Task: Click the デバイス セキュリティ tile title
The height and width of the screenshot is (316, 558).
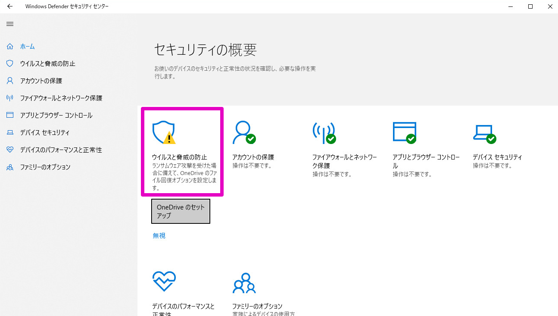Action: click(x=497, y=157)
